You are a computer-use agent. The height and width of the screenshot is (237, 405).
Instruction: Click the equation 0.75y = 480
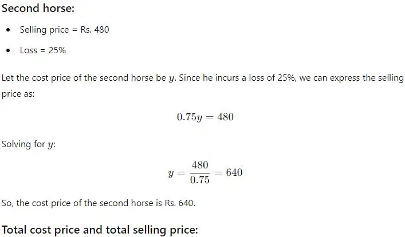[205, 117]
